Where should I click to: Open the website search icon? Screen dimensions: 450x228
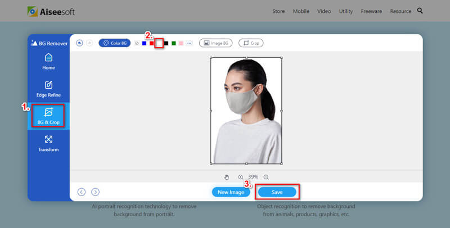click(x=420, y=11)
